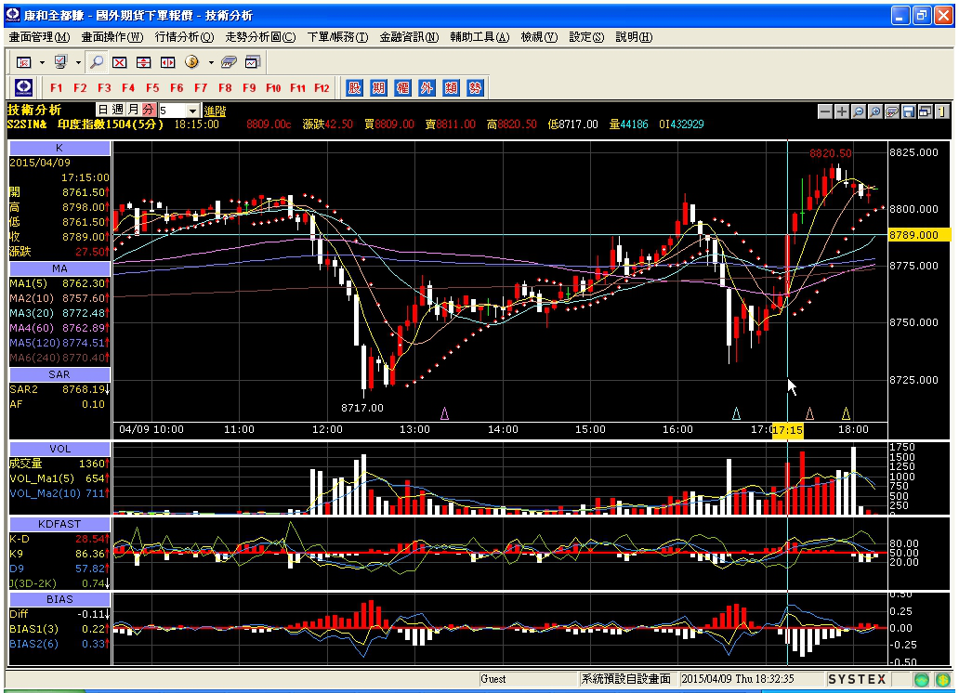Click the purple triangle marker near 13:00

tap(444, 414)
